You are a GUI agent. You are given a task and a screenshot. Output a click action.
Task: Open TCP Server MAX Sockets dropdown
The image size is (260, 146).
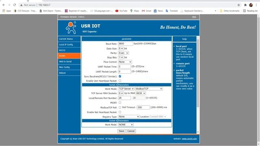121,93
